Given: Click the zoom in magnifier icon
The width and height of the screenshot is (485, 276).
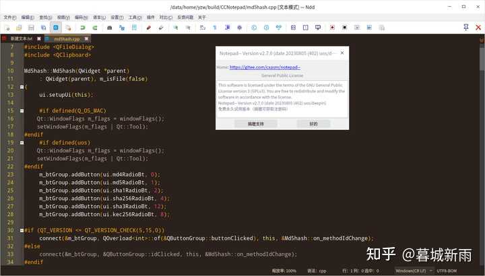Looking at the screenshot, I should coord(176,28).
